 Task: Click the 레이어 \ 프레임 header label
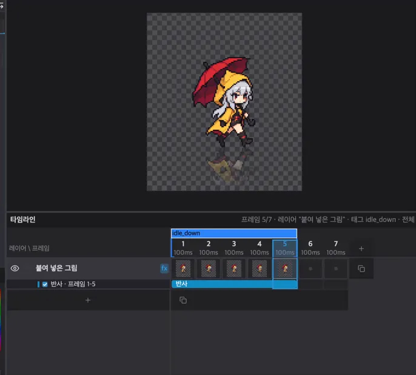click(x=29, y=248)
